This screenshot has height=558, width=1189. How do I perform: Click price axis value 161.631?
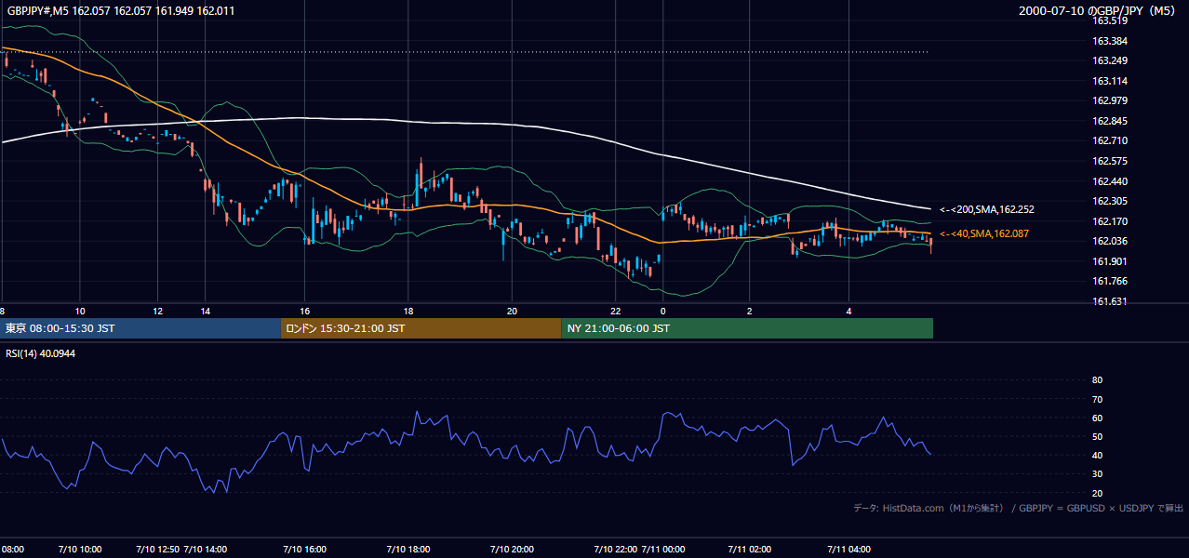[x=1109, y=301]
